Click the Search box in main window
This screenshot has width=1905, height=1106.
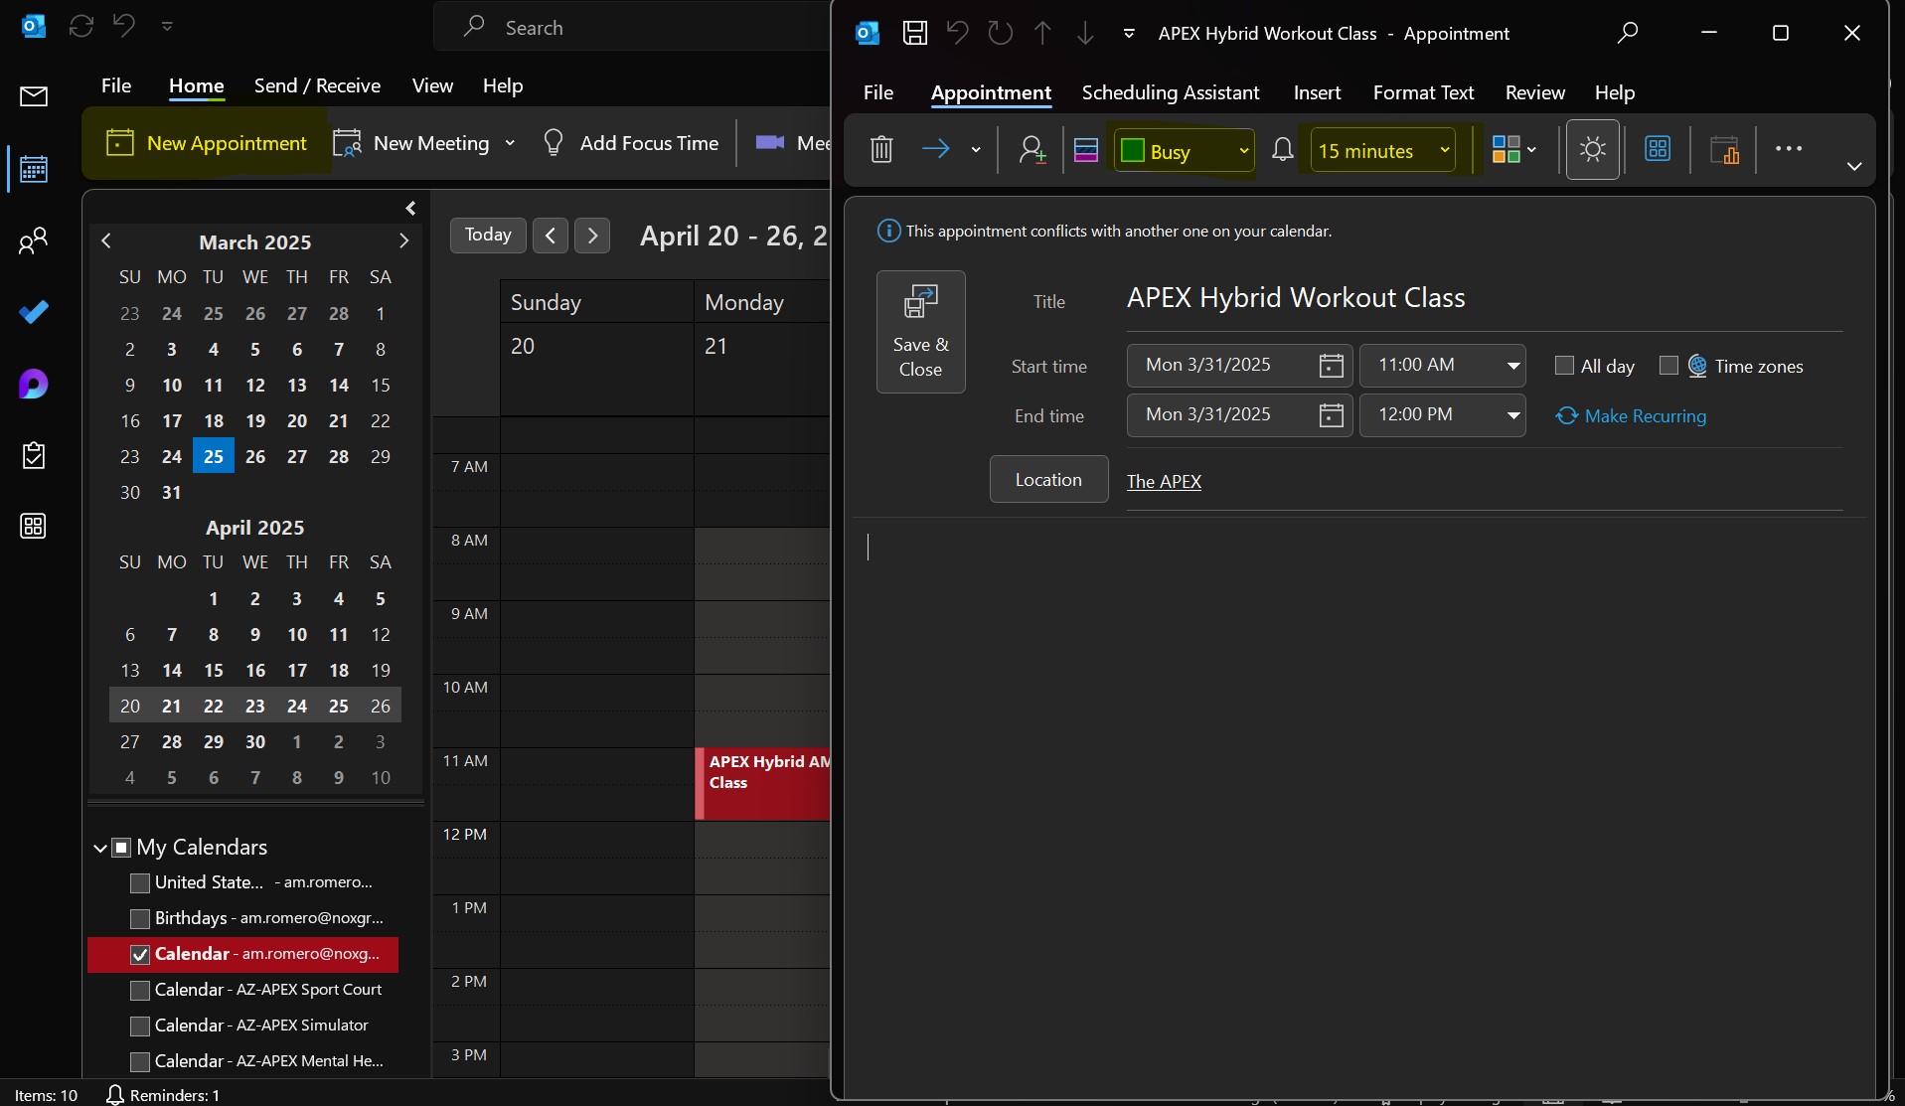(x=632, y=27)
